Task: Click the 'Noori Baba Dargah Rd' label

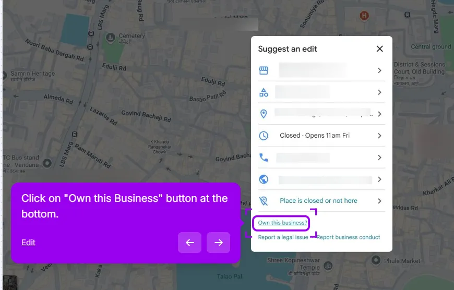Action: [x=54, y=50]
